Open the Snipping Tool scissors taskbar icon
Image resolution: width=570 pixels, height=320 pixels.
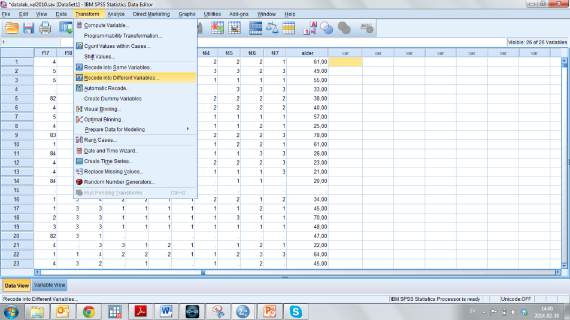tap(218, 312)
